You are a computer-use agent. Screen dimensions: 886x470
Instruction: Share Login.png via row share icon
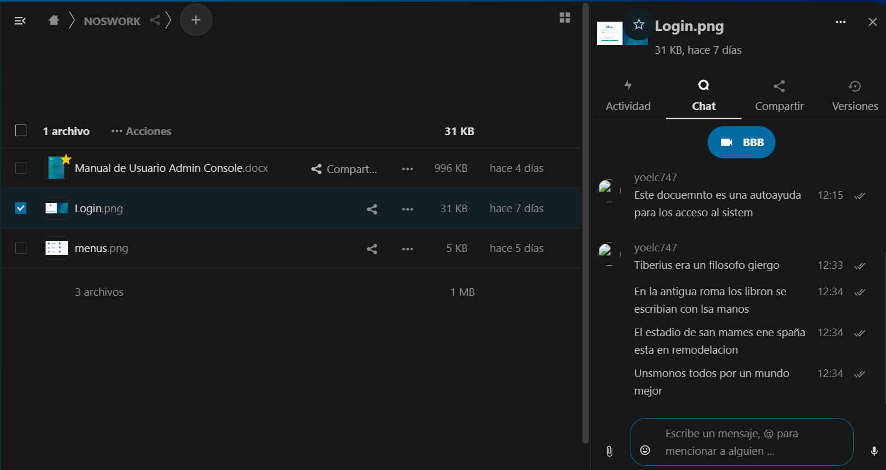pos(372,209)
